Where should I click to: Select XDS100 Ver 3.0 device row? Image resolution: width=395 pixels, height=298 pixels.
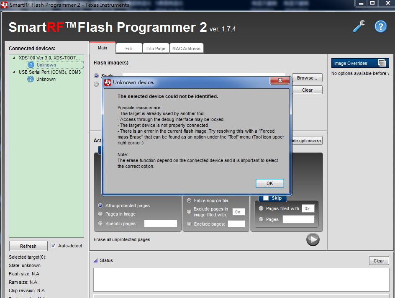click(x=49, y=58)
